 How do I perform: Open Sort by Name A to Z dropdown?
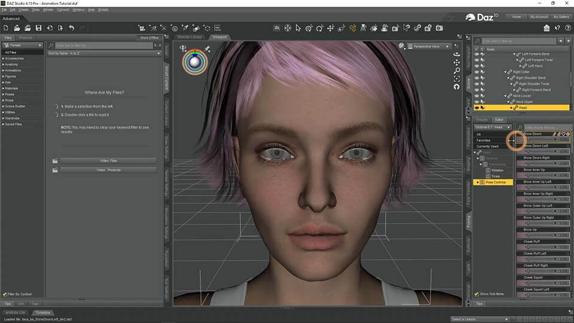click(x=104, y=53)
